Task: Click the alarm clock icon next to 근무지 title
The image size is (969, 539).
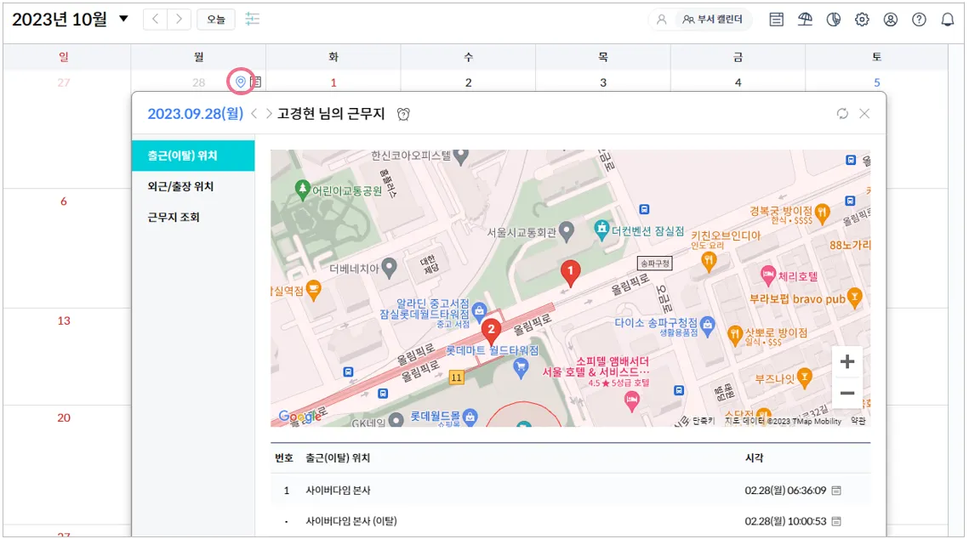Action: pos(403,114)
